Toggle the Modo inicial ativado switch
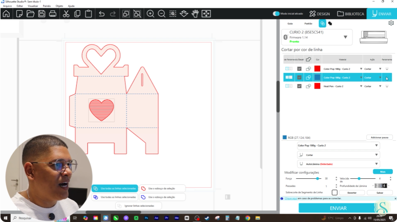 pyautogui.click(x=276, y=13)
